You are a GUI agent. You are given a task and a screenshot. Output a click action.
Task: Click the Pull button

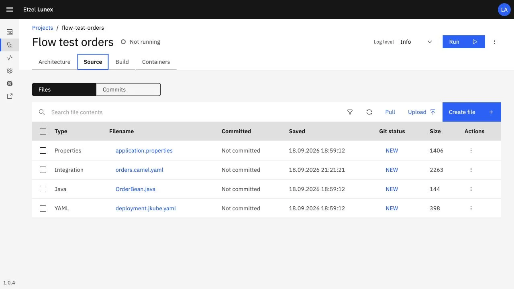(390, 112)
